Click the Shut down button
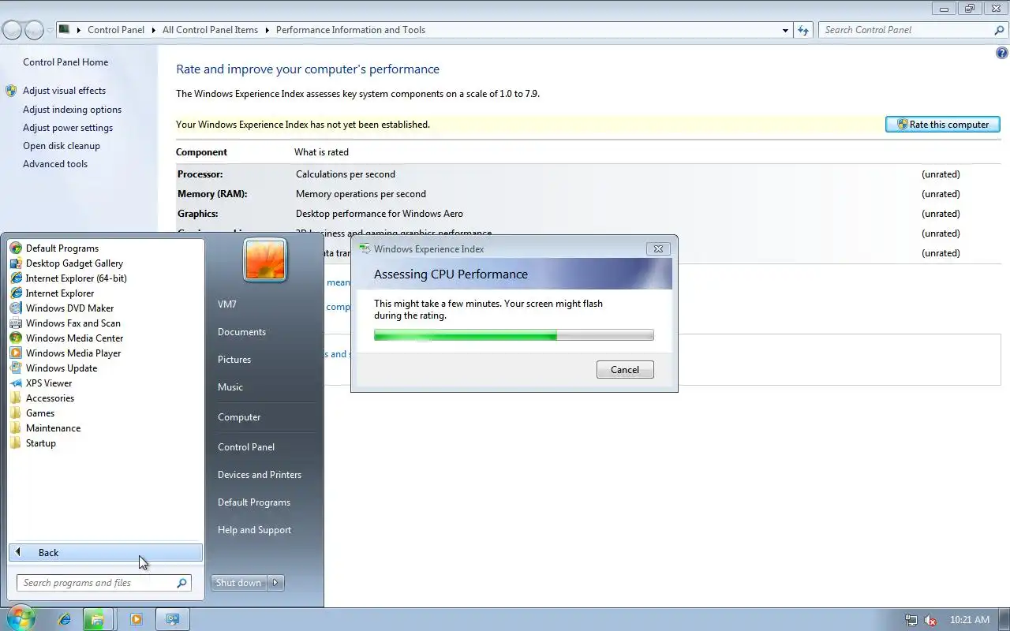This screenshot has height=631, width=1010. [x=238, y=583]
